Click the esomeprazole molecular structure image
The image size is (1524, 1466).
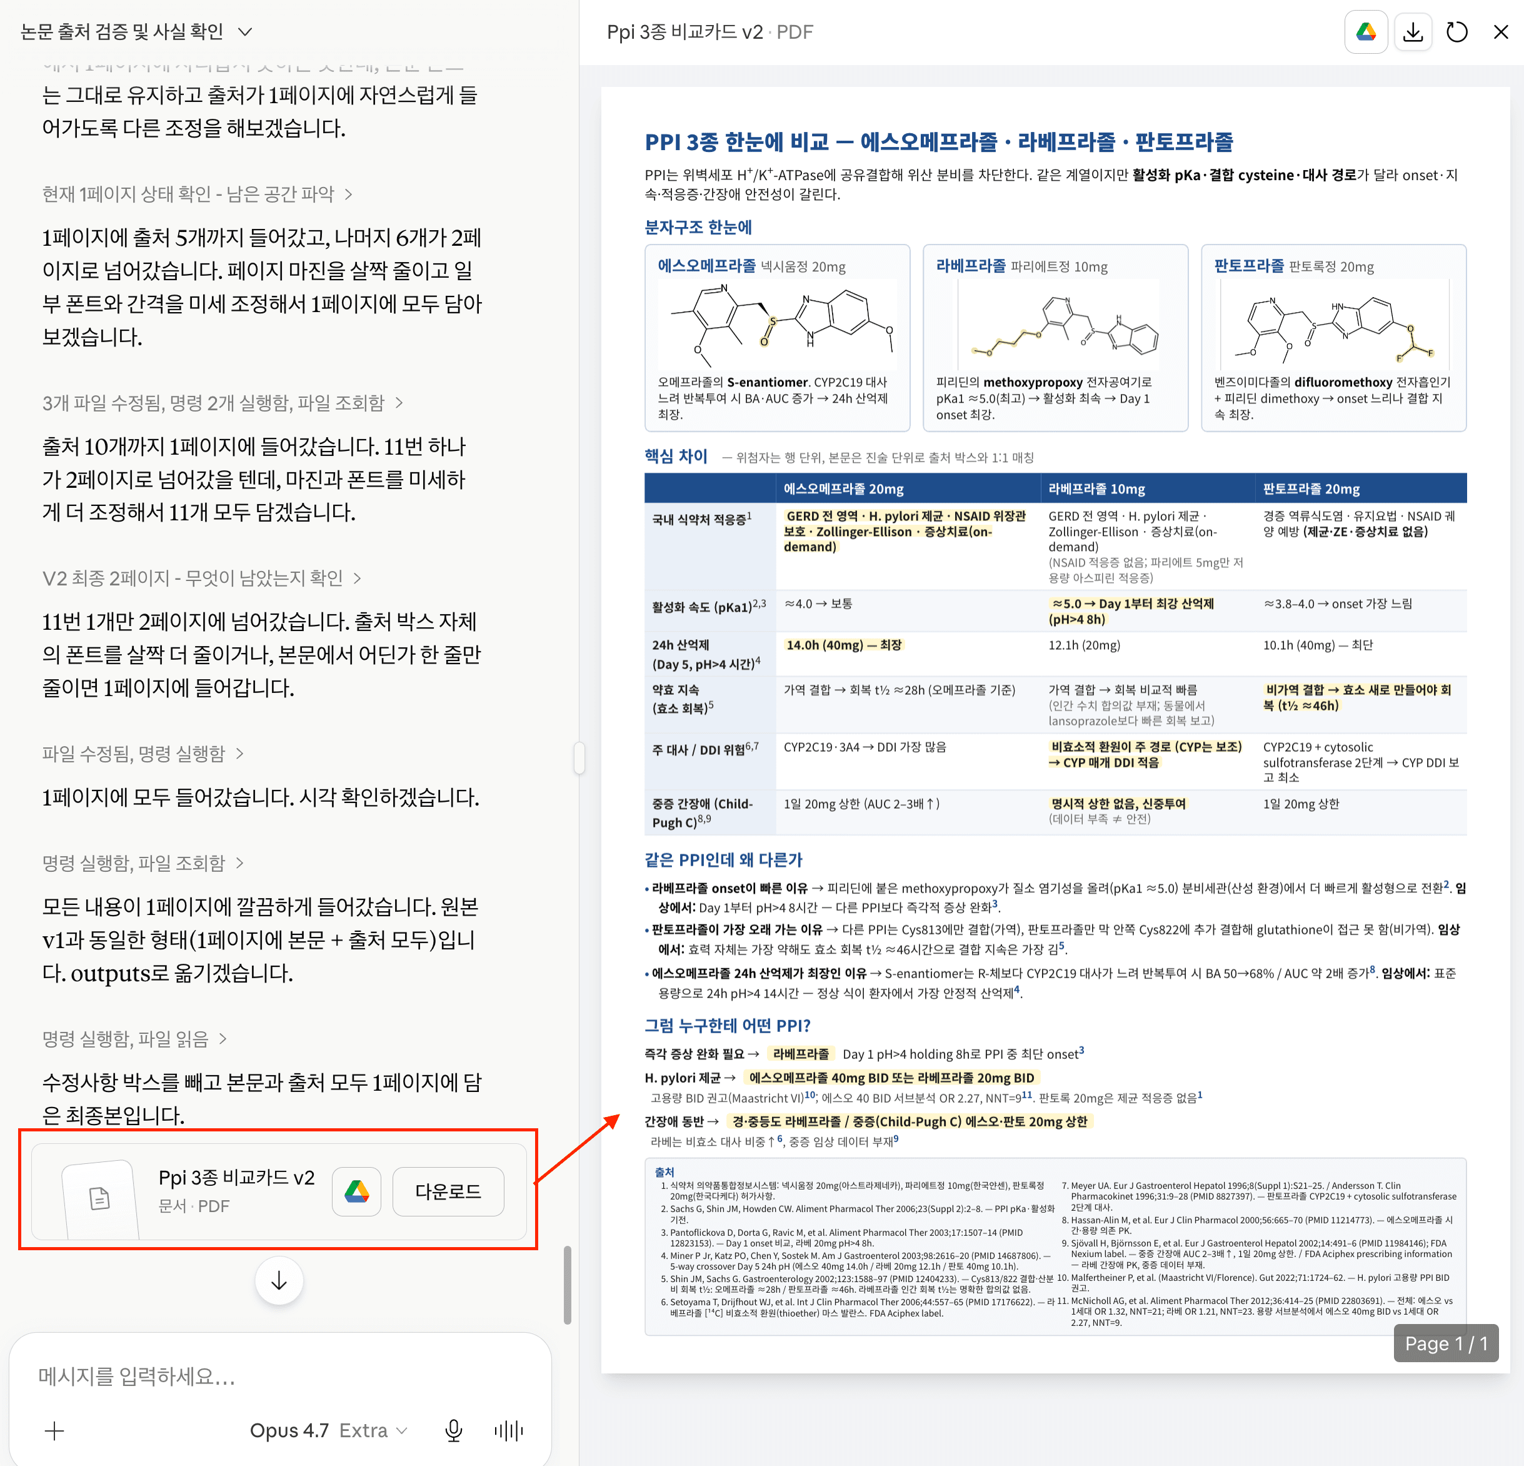[778, 324]
